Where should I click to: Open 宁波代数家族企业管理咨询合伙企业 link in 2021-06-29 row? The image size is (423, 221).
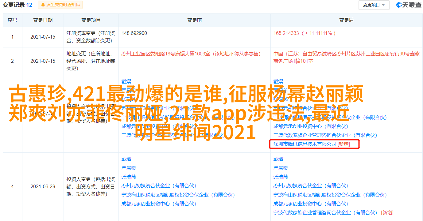[x=325, y=212]
